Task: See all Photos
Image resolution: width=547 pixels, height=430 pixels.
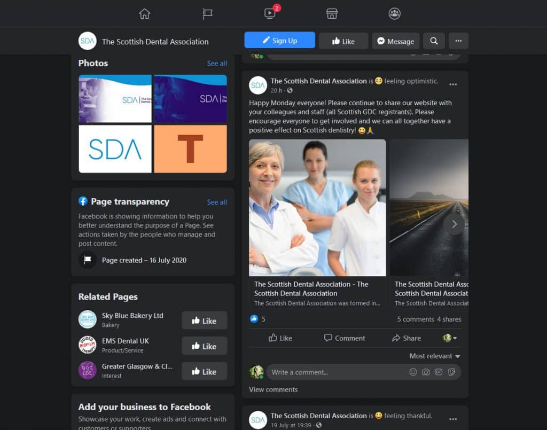Action: tap(217, 64)
